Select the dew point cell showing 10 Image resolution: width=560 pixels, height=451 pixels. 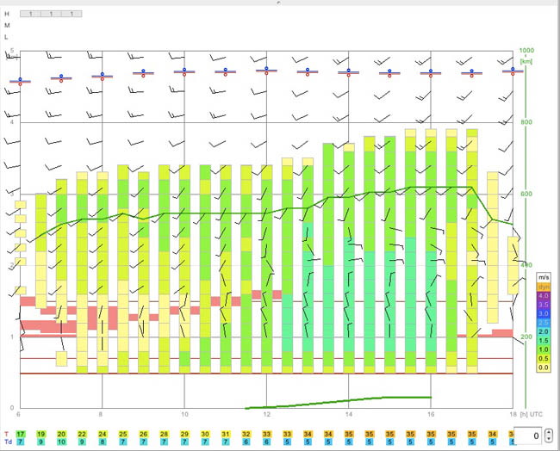(x=61, y=442)
